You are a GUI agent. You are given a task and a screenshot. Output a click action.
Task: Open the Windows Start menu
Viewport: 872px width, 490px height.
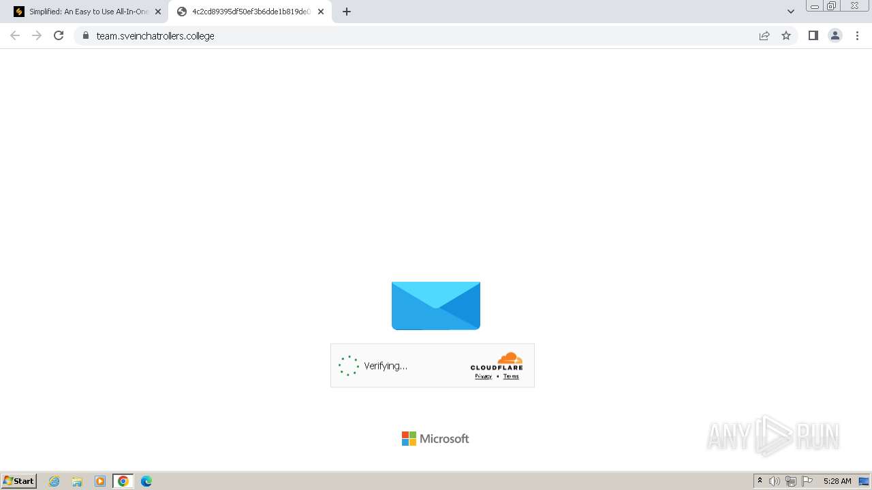coord(19,481)
